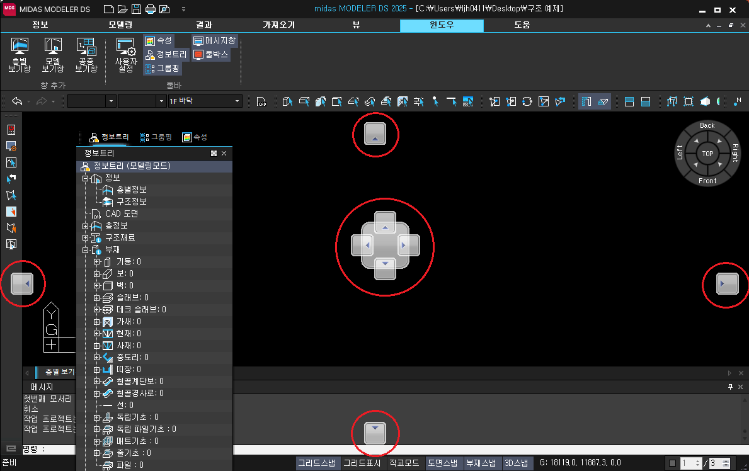Toggle the 그룹핑 panel in ribbon 툴바 group

pyautogui.click(x=162, y=68)
